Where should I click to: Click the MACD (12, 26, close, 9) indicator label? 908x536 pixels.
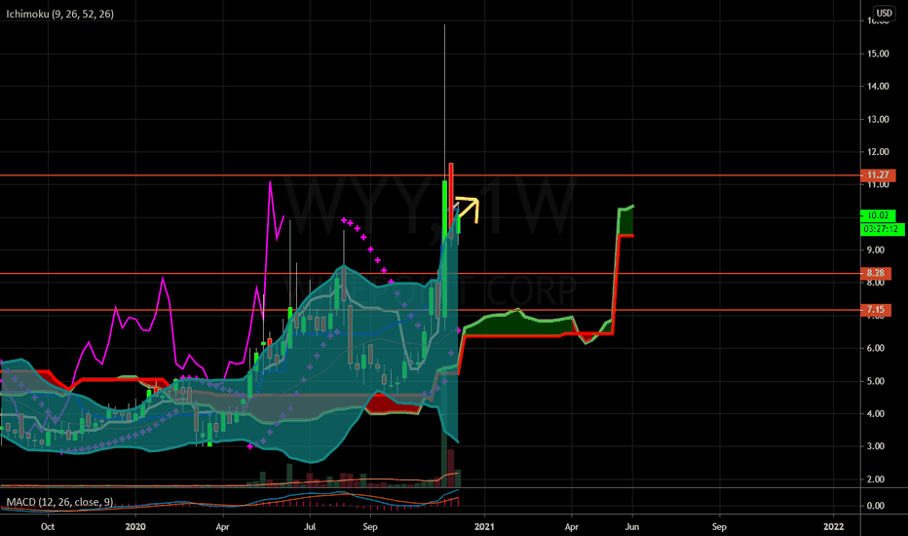click(59, 502)
